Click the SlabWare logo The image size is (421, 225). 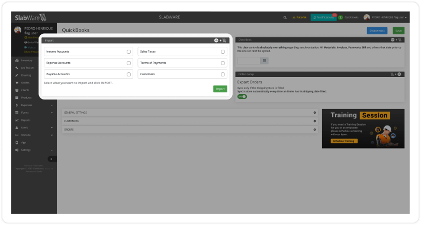coord(31,17)
